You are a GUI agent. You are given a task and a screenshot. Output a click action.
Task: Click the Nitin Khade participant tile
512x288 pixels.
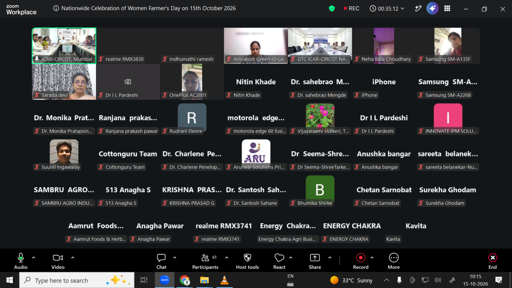pyautogui.click(x=256, y=82)
